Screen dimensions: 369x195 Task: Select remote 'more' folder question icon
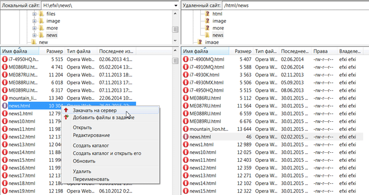click(x=207, y=28)
